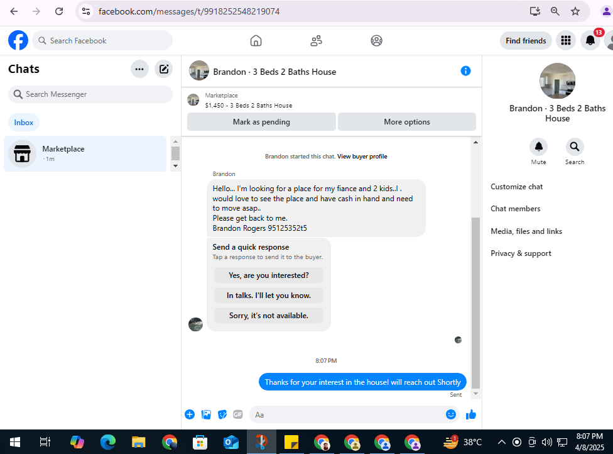This screenshot has height=454, width=613.
Task: Compose a new message
Action: (x=164, y=69)
